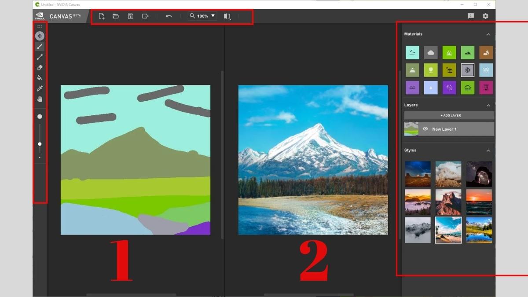Toggle the split view compare icon
Image resolution: width=528 pixels, height=297 pixels.
point(227,16)
